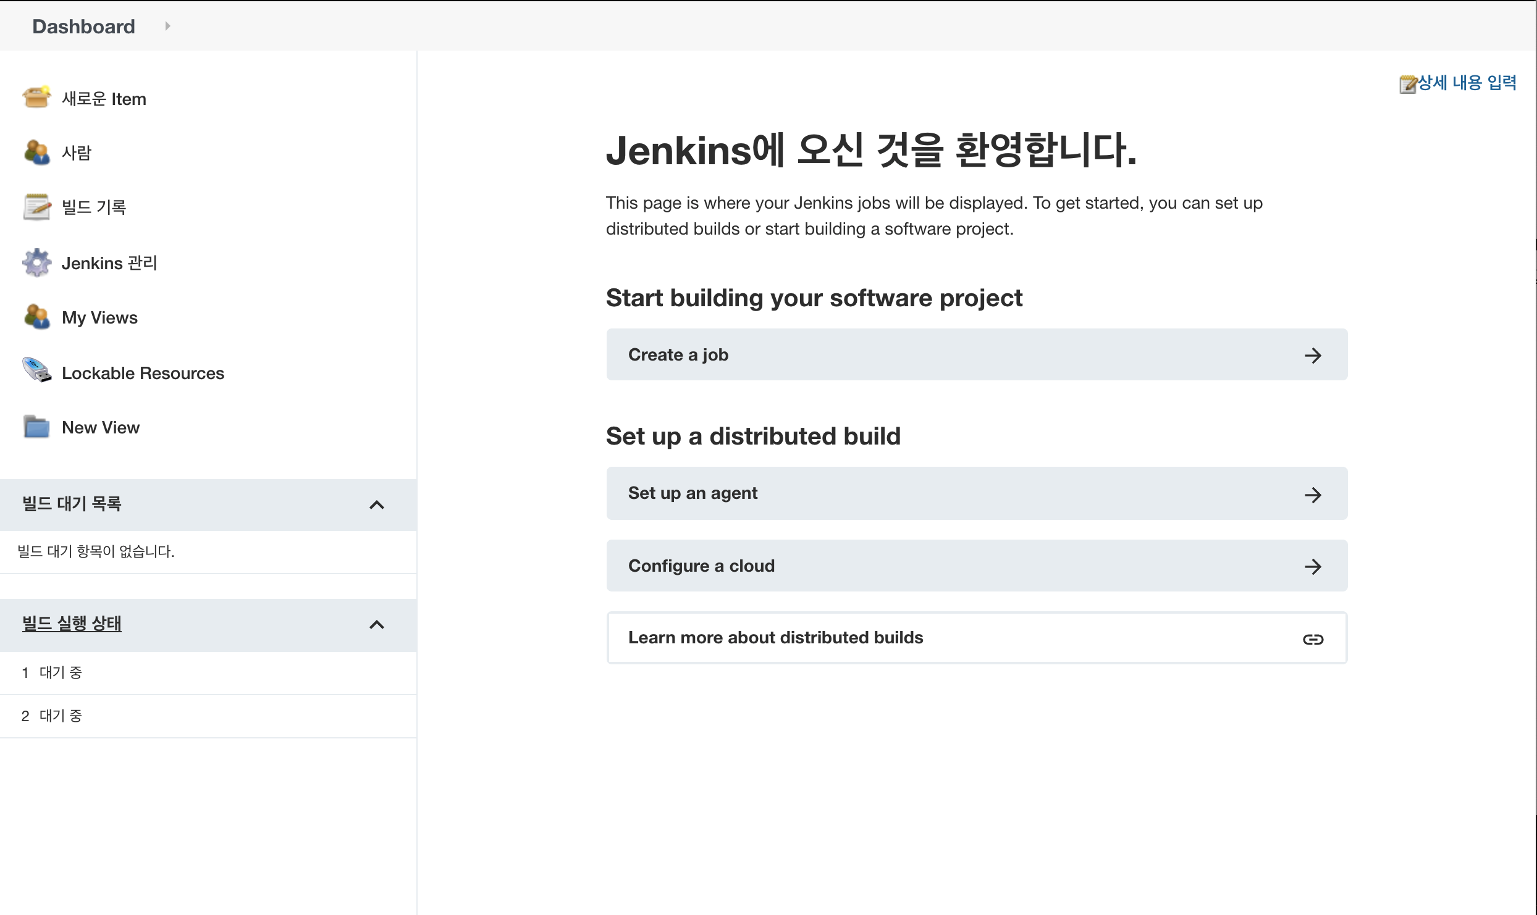This screenshot has height=915, width=1537.
Task: Click the Configure a cloud button
Action: pyautogui.click(x=976, y=566)
